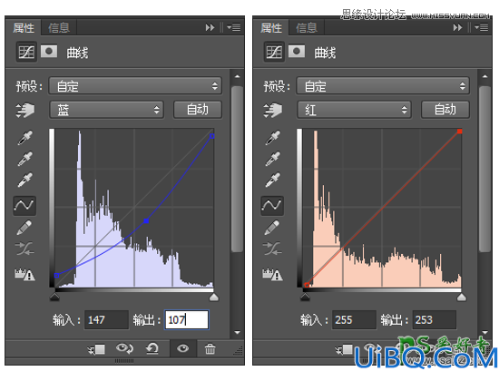Pick black point eyedropper in right panel
Screen dimensions: 499x371
(x=273, y=138)
